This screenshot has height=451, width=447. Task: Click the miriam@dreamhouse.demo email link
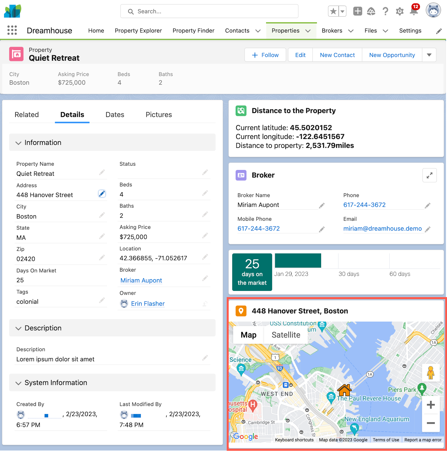coord(382,229)
